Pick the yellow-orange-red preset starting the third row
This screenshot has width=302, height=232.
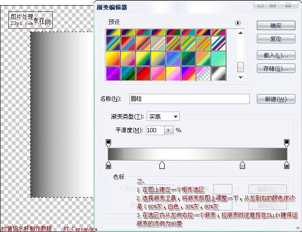[113, 58]
